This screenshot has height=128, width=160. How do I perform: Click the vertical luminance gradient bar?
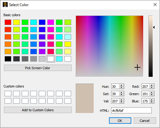[151, 46]
